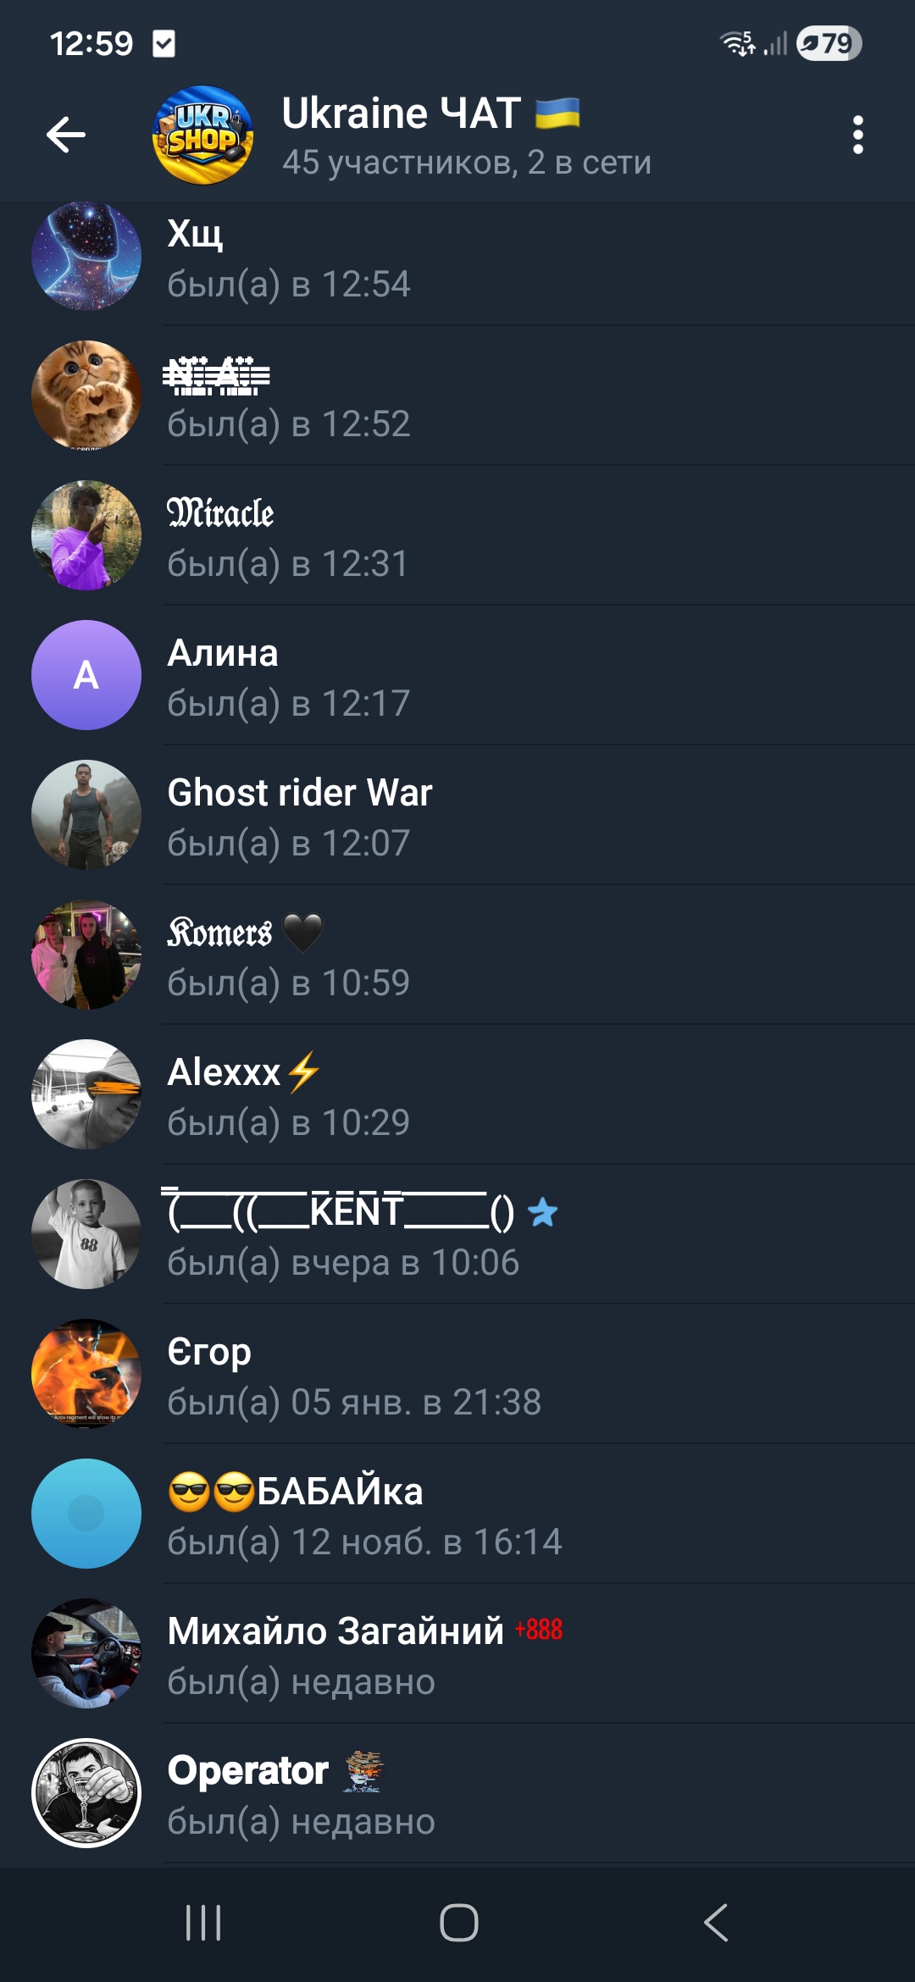Tap the cat avatar member
This screenshot has height=1982, width=915.
click(x=86, y=396)
